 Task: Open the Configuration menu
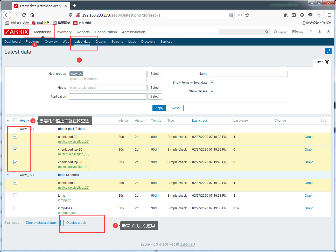pos(106,32)
